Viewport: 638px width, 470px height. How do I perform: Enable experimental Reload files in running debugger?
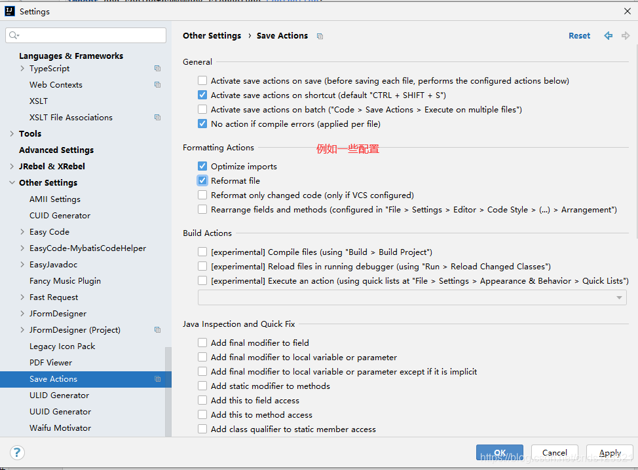[202, 266]
